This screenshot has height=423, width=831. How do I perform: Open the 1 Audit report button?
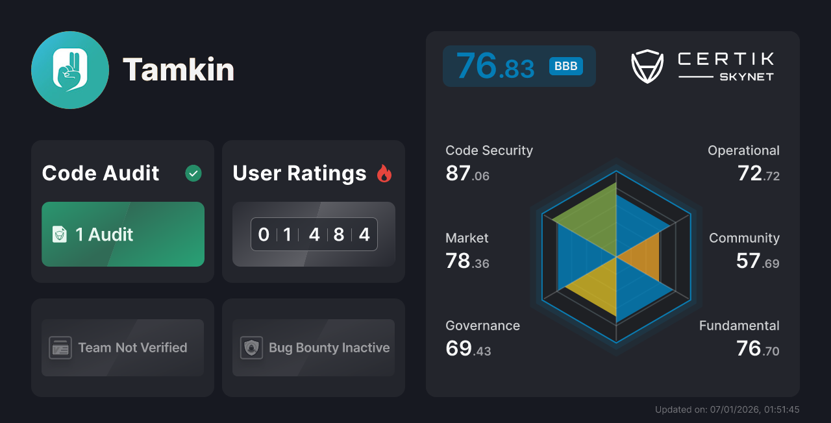pos(123,234)
